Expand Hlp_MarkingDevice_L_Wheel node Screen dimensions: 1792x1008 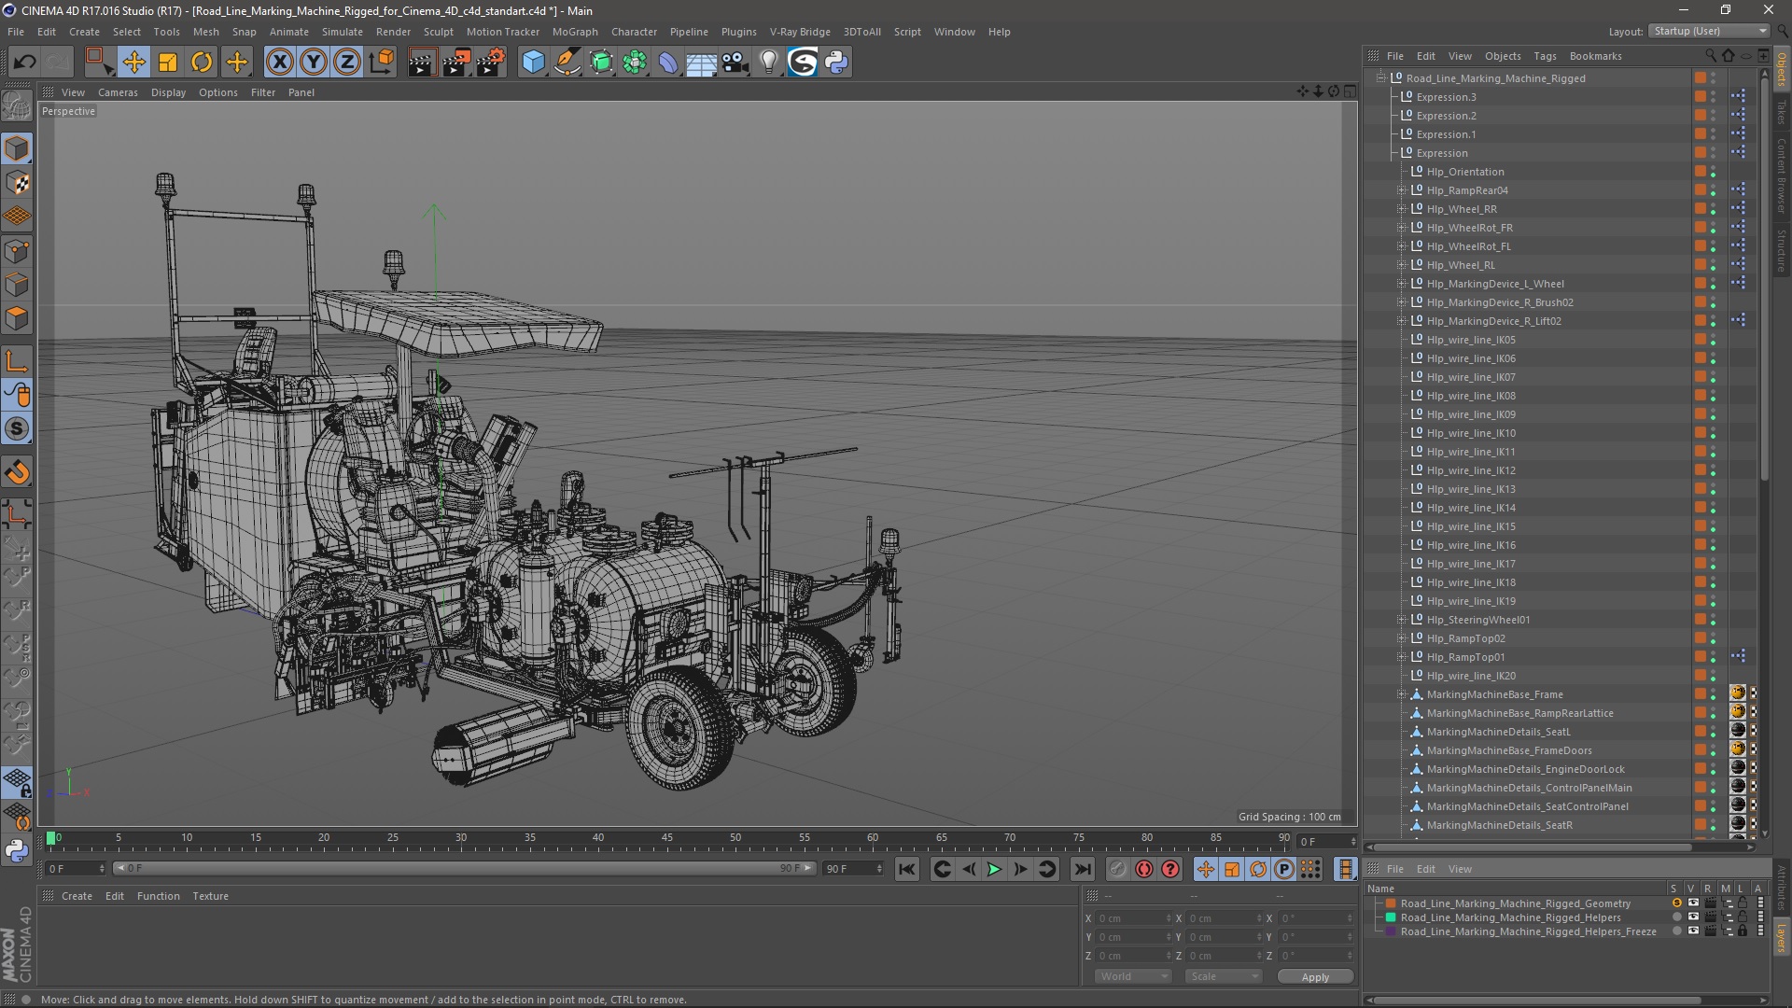tap(1402, 284)
